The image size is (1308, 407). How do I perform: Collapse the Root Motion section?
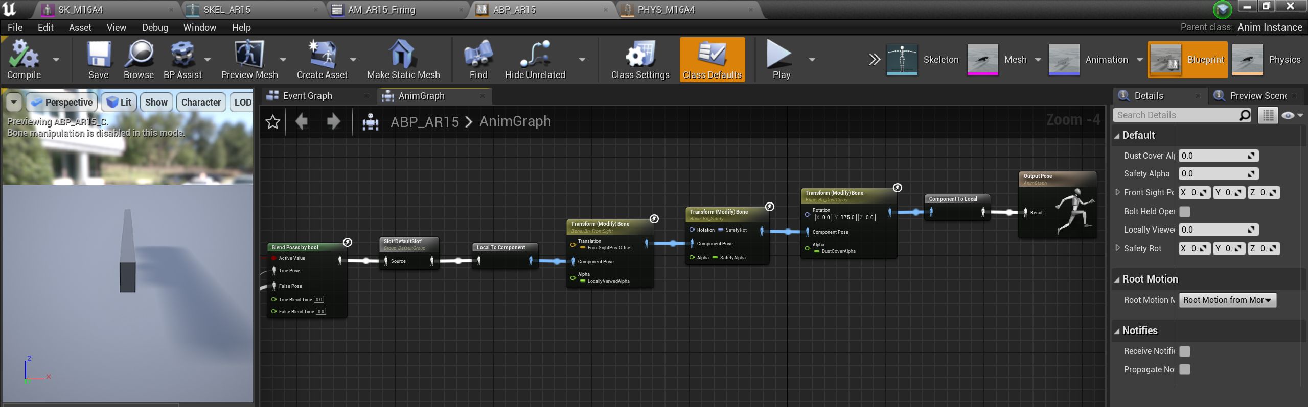pos(1117,279)
